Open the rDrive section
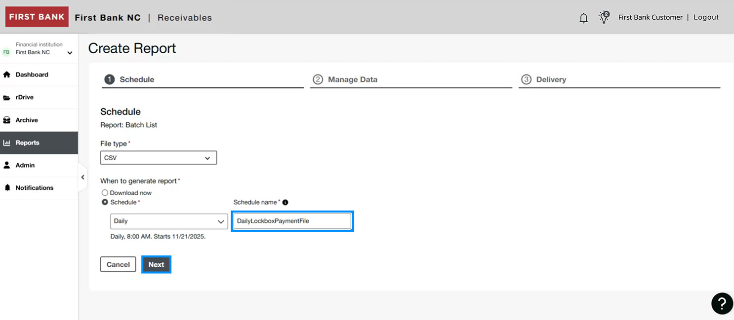This screenshot has width=734, height=320. (27, 97)
